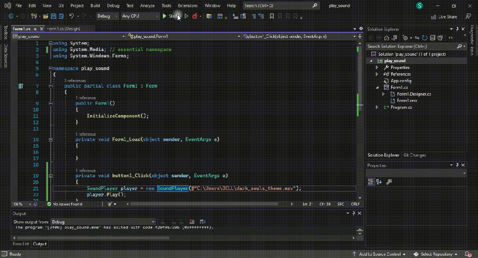Image resolution: width=478 pixels, height=258 pixels.
Task: Click the Start debugging button
Action: (170, 16)
